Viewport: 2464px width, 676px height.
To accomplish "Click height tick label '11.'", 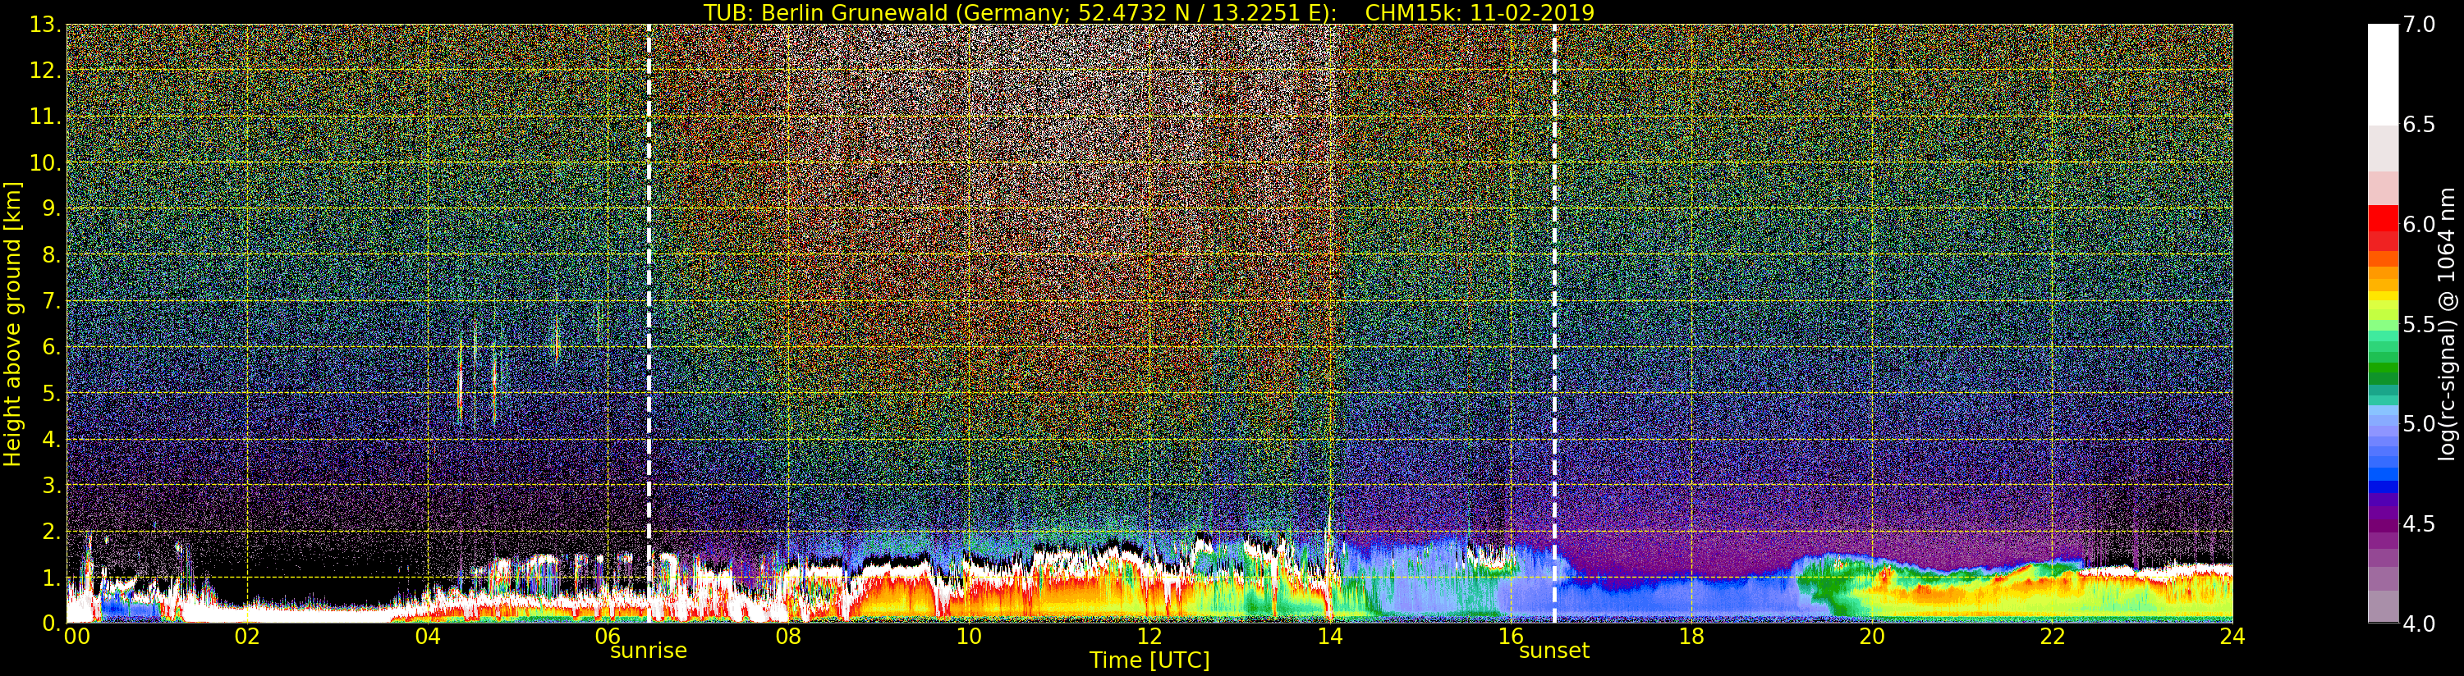I will (45, 116).
